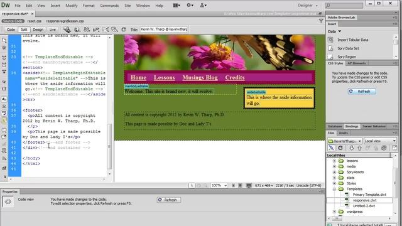The width and height of the screenshot is (402, 226).
Task: Click Collapse Selection coding toolbar icon
Action: (4, 65)
